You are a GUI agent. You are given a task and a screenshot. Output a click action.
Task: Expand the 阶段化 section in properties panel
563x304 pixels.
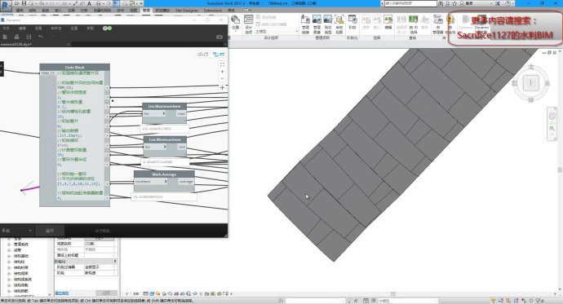click(x=86, y=262)
